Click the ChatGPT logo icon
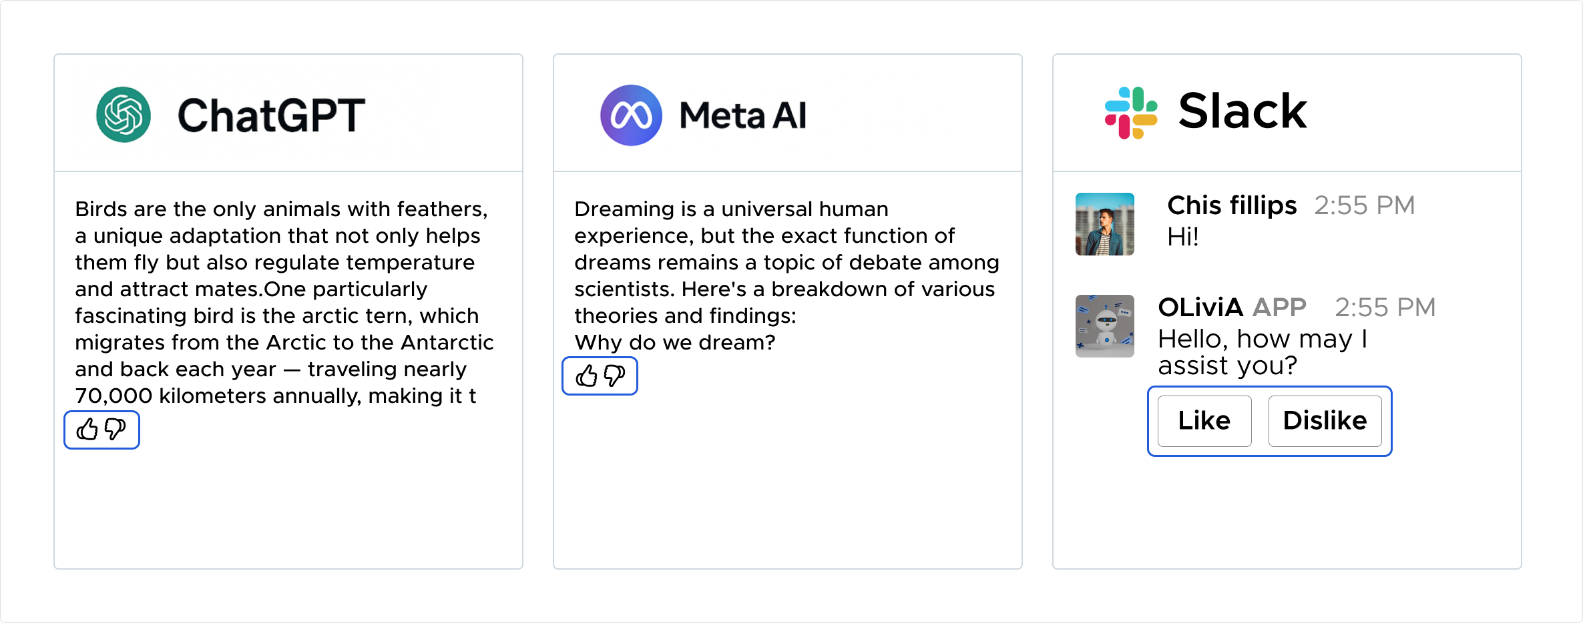Viewport: 1583px width, 623px height. 124,115
